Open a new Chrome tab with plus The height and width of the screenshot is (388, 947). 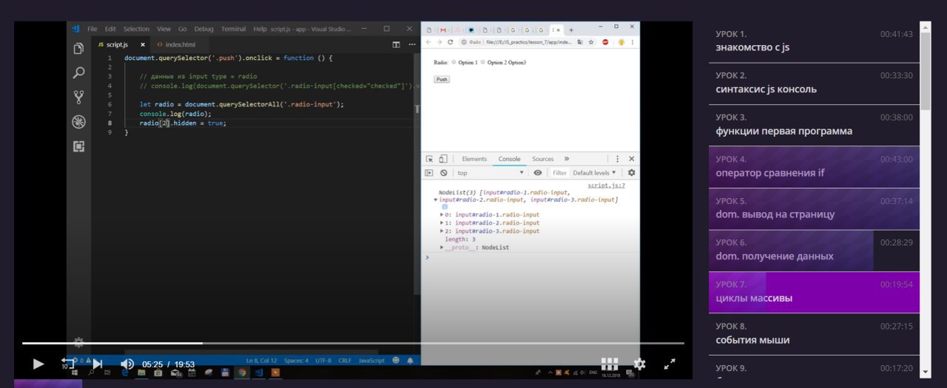570,30
